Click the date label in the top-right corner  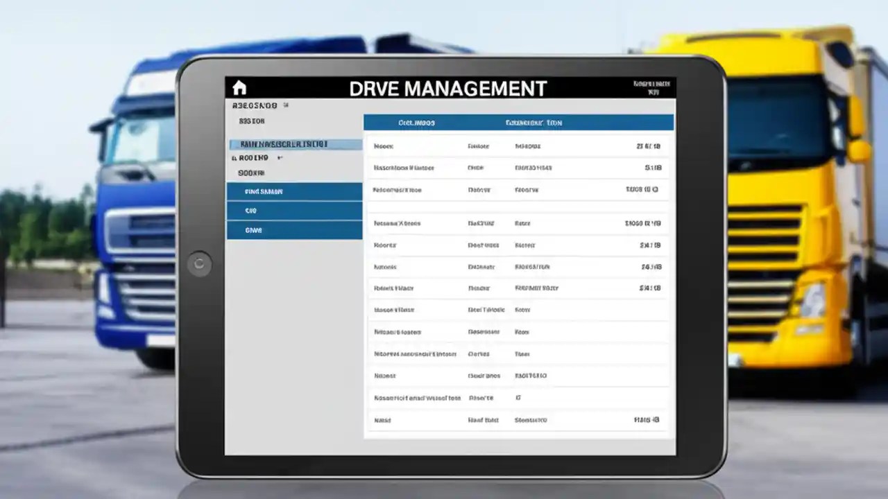pos(650,85)
